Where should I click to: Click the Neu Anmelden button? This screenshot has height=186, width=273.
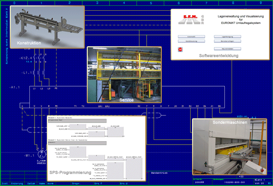(x=227, y=49)
